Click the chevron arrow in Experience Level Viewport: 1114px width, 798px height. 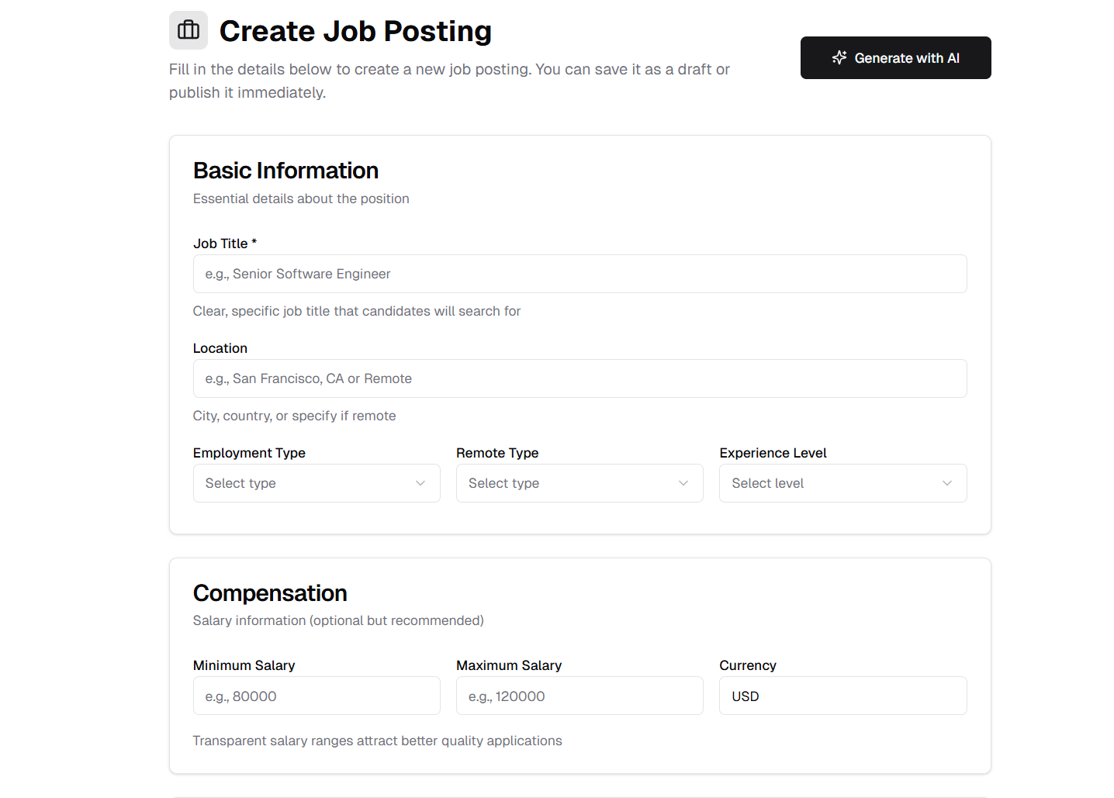click(x=946, y=483)
